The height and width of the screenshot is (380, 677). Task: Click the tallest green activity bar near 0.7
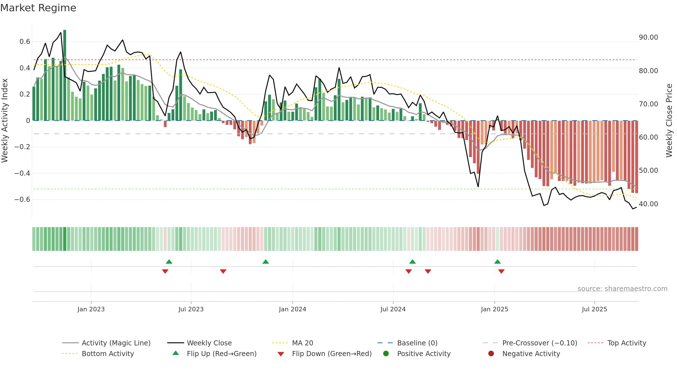(65, 75)
